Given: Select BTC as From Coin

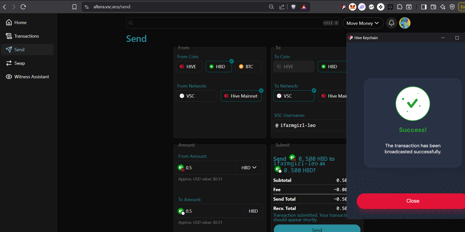Looking at the screenshot, I should coord(248,67).
